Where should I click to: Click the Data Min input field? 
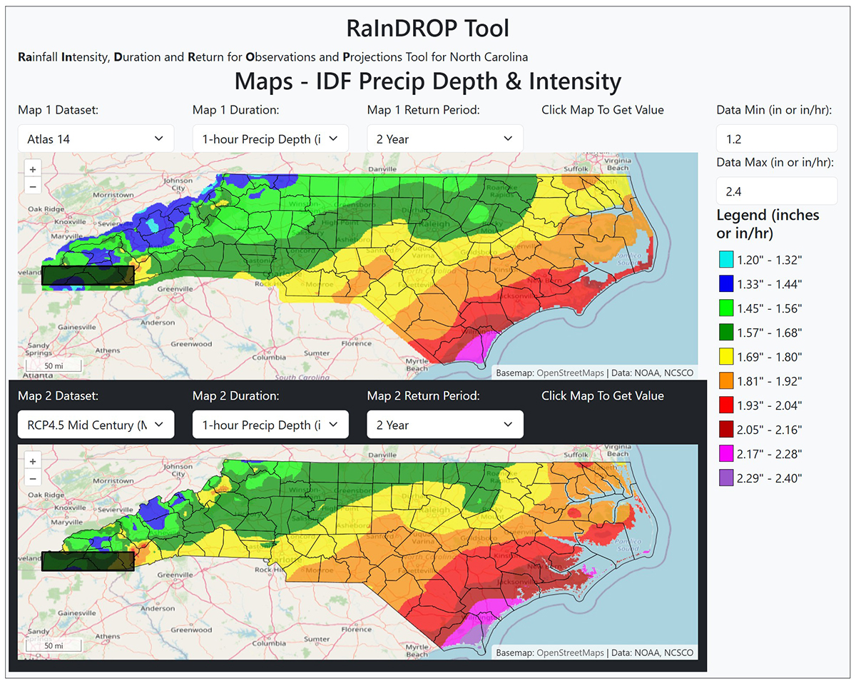(776, 138)
